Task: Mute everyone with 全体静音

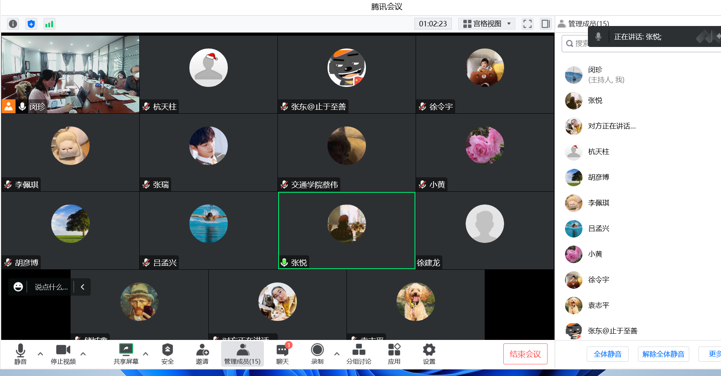Action: [607, 354]
